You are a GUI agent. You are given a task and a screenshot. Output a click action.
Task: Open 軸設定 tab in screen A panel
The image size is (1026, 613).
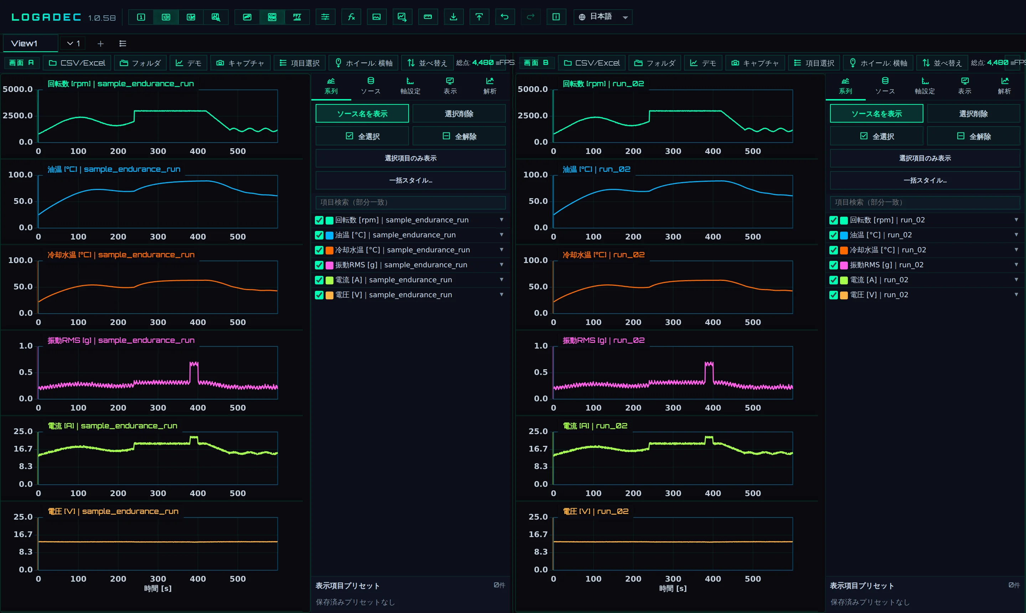410,86
